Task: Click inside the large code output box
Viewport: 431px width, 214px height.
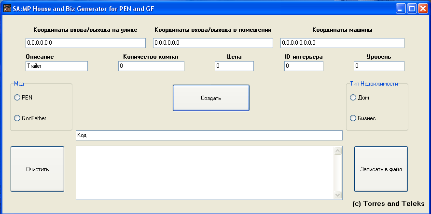Action: [205, 173]
